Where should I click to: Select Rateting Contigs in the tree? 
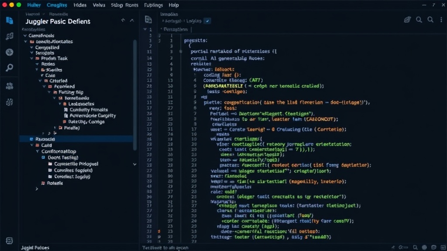pos(86,122)
